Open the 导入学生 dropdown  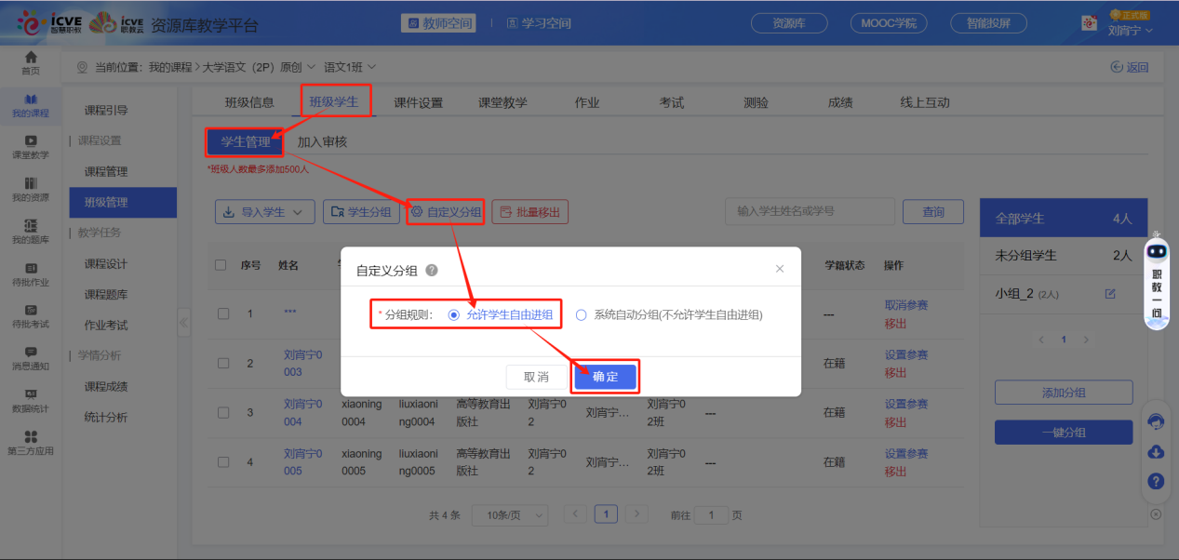click(x=264, y=211)
